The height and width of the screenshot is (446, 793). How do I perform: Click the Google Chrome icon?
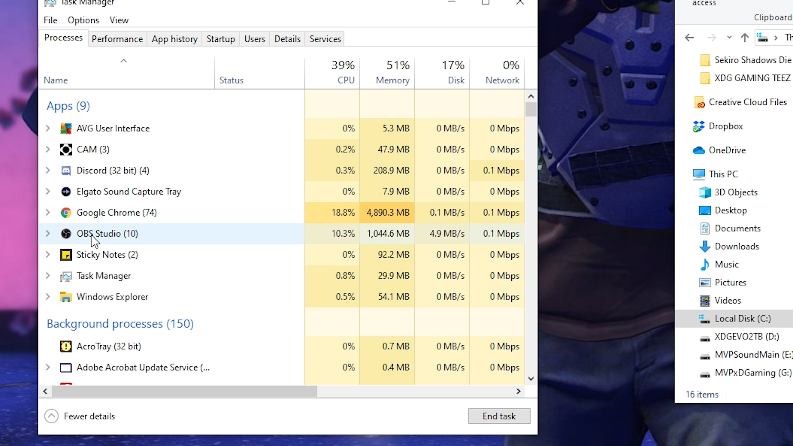coord(65,212)
